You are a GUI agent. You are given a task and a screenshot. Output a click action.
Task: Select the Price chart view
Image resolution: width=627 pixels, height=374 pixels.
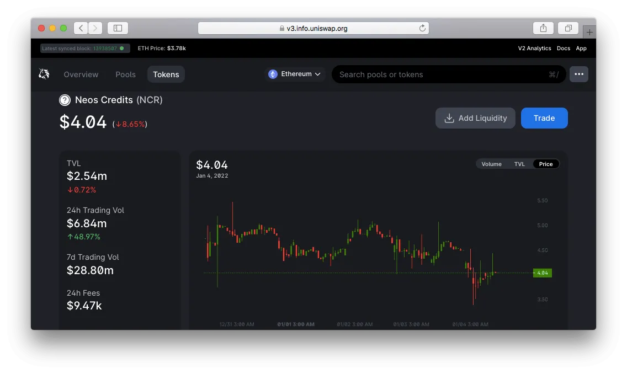(546, 164)
